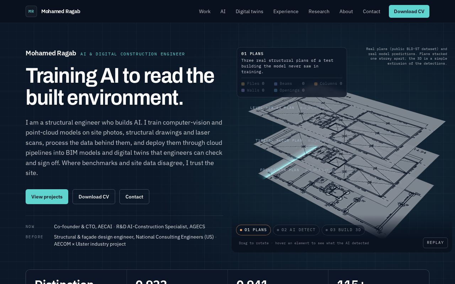Click the "AECOM × Ulster industry project" text
Screen dimensions: 455x284
pyautogui.click(x=90, y=244)
